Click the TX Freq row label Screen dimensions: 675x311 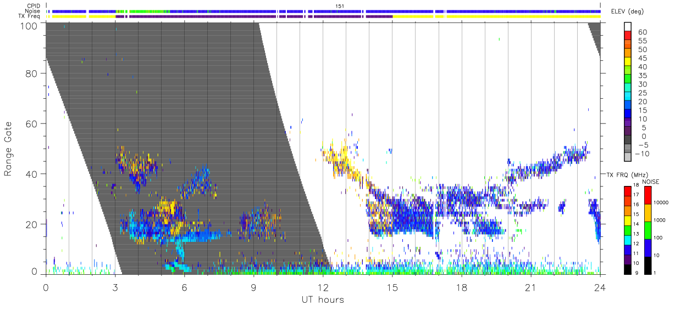coord(30,16)
